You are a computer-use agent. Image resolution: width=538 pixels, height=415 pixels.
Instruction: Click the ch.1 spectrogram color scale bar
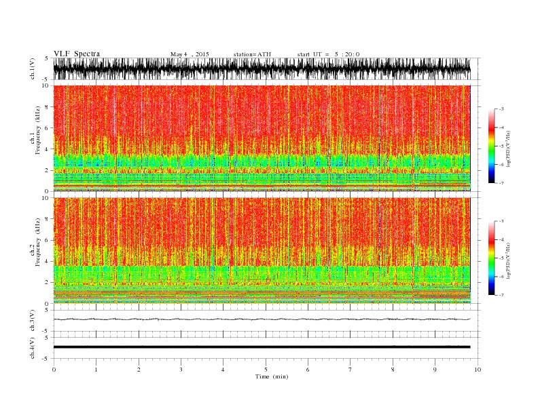pos(491,146)
